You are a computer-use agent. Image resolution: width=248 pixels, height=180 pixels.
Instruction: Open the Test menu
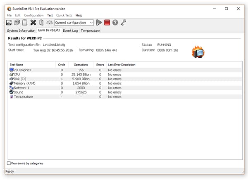(50, 15)
